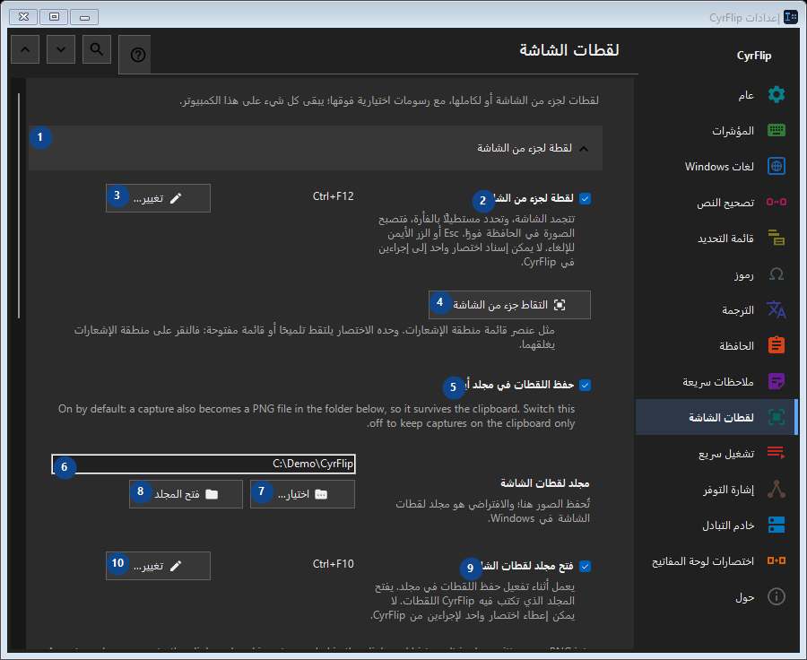Image resolution: width=807 pixels, height=660 pixels.
Task: Click the Ctrl+F12 shortcut text
Action: (333, 196)
